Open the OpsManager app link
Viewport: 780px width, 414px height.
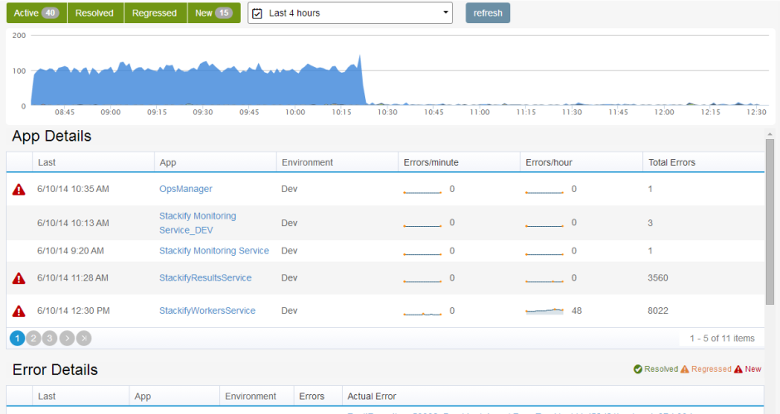click(x=186, y=189)
